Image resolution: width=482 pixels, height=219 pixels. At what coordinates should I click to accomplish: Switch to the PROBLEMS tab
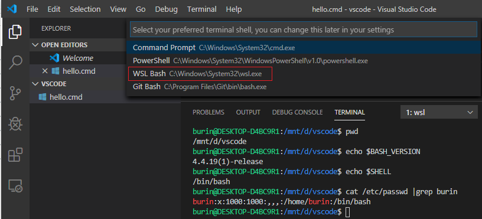[x=209, y=112]
